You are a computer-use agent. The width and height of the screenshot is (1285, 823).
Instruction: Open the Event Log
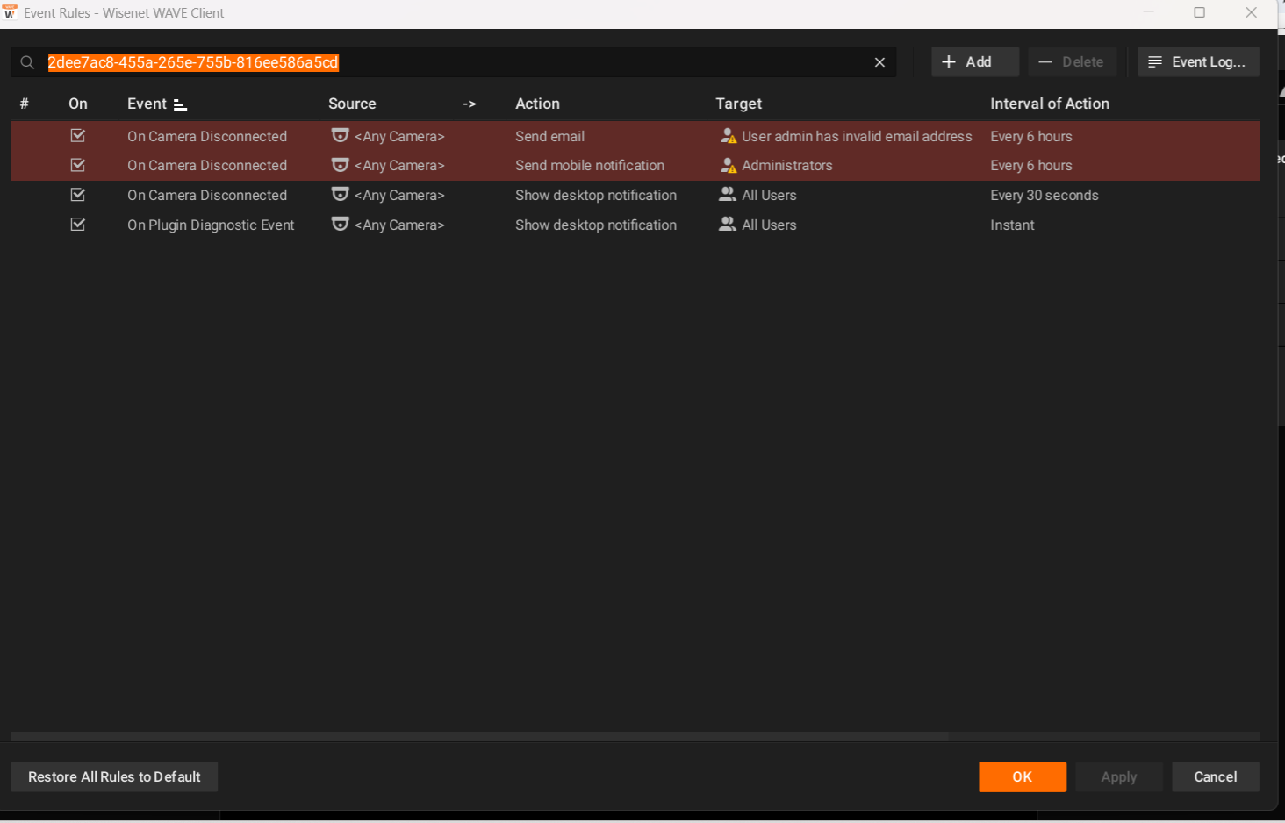(1198, 62)
